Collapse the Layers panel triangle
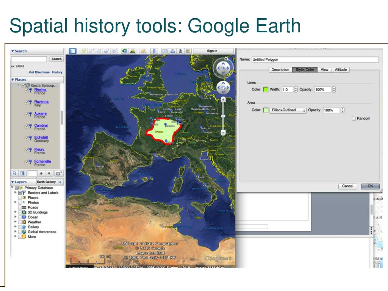 tap(13, 182)
